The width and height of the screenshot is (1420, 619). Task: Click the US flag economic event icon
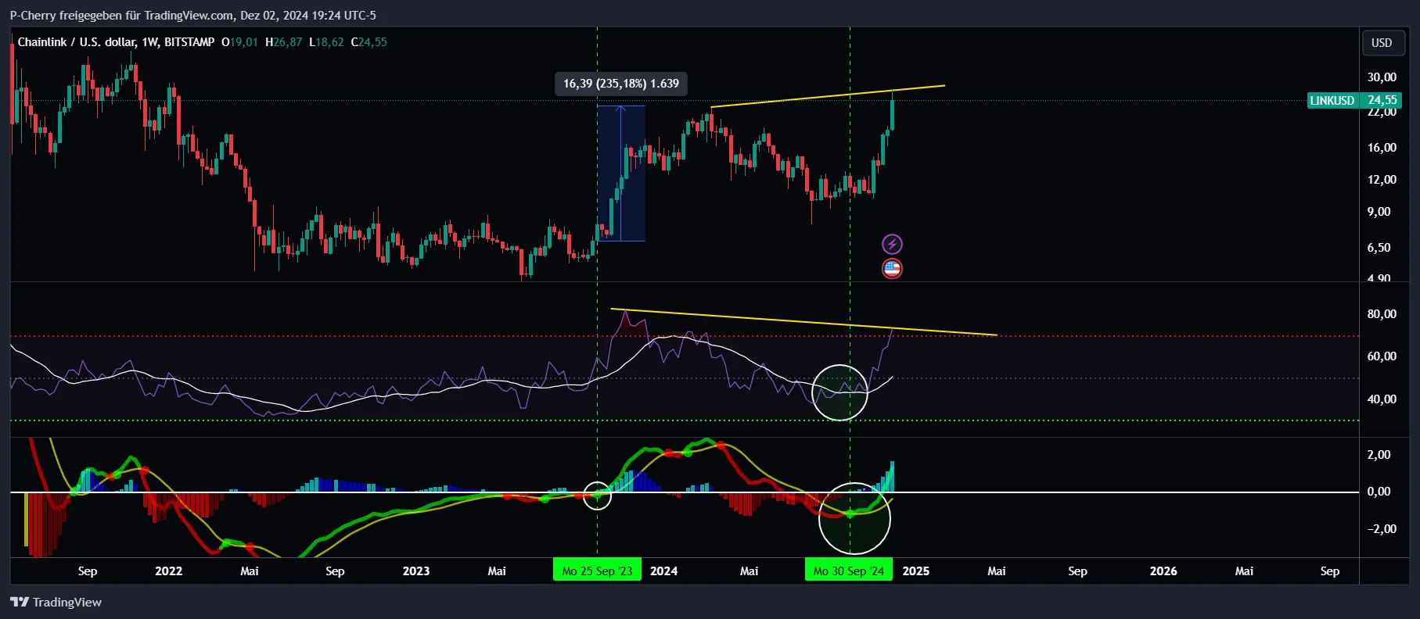coord(892,269)
